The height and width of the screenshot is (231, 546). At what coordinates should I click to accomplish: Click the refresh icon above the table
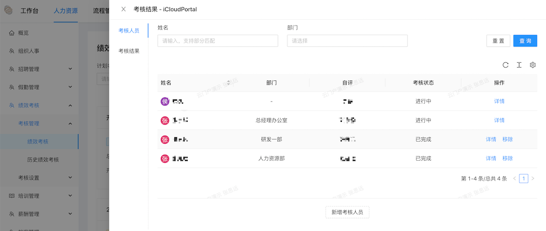505,65
